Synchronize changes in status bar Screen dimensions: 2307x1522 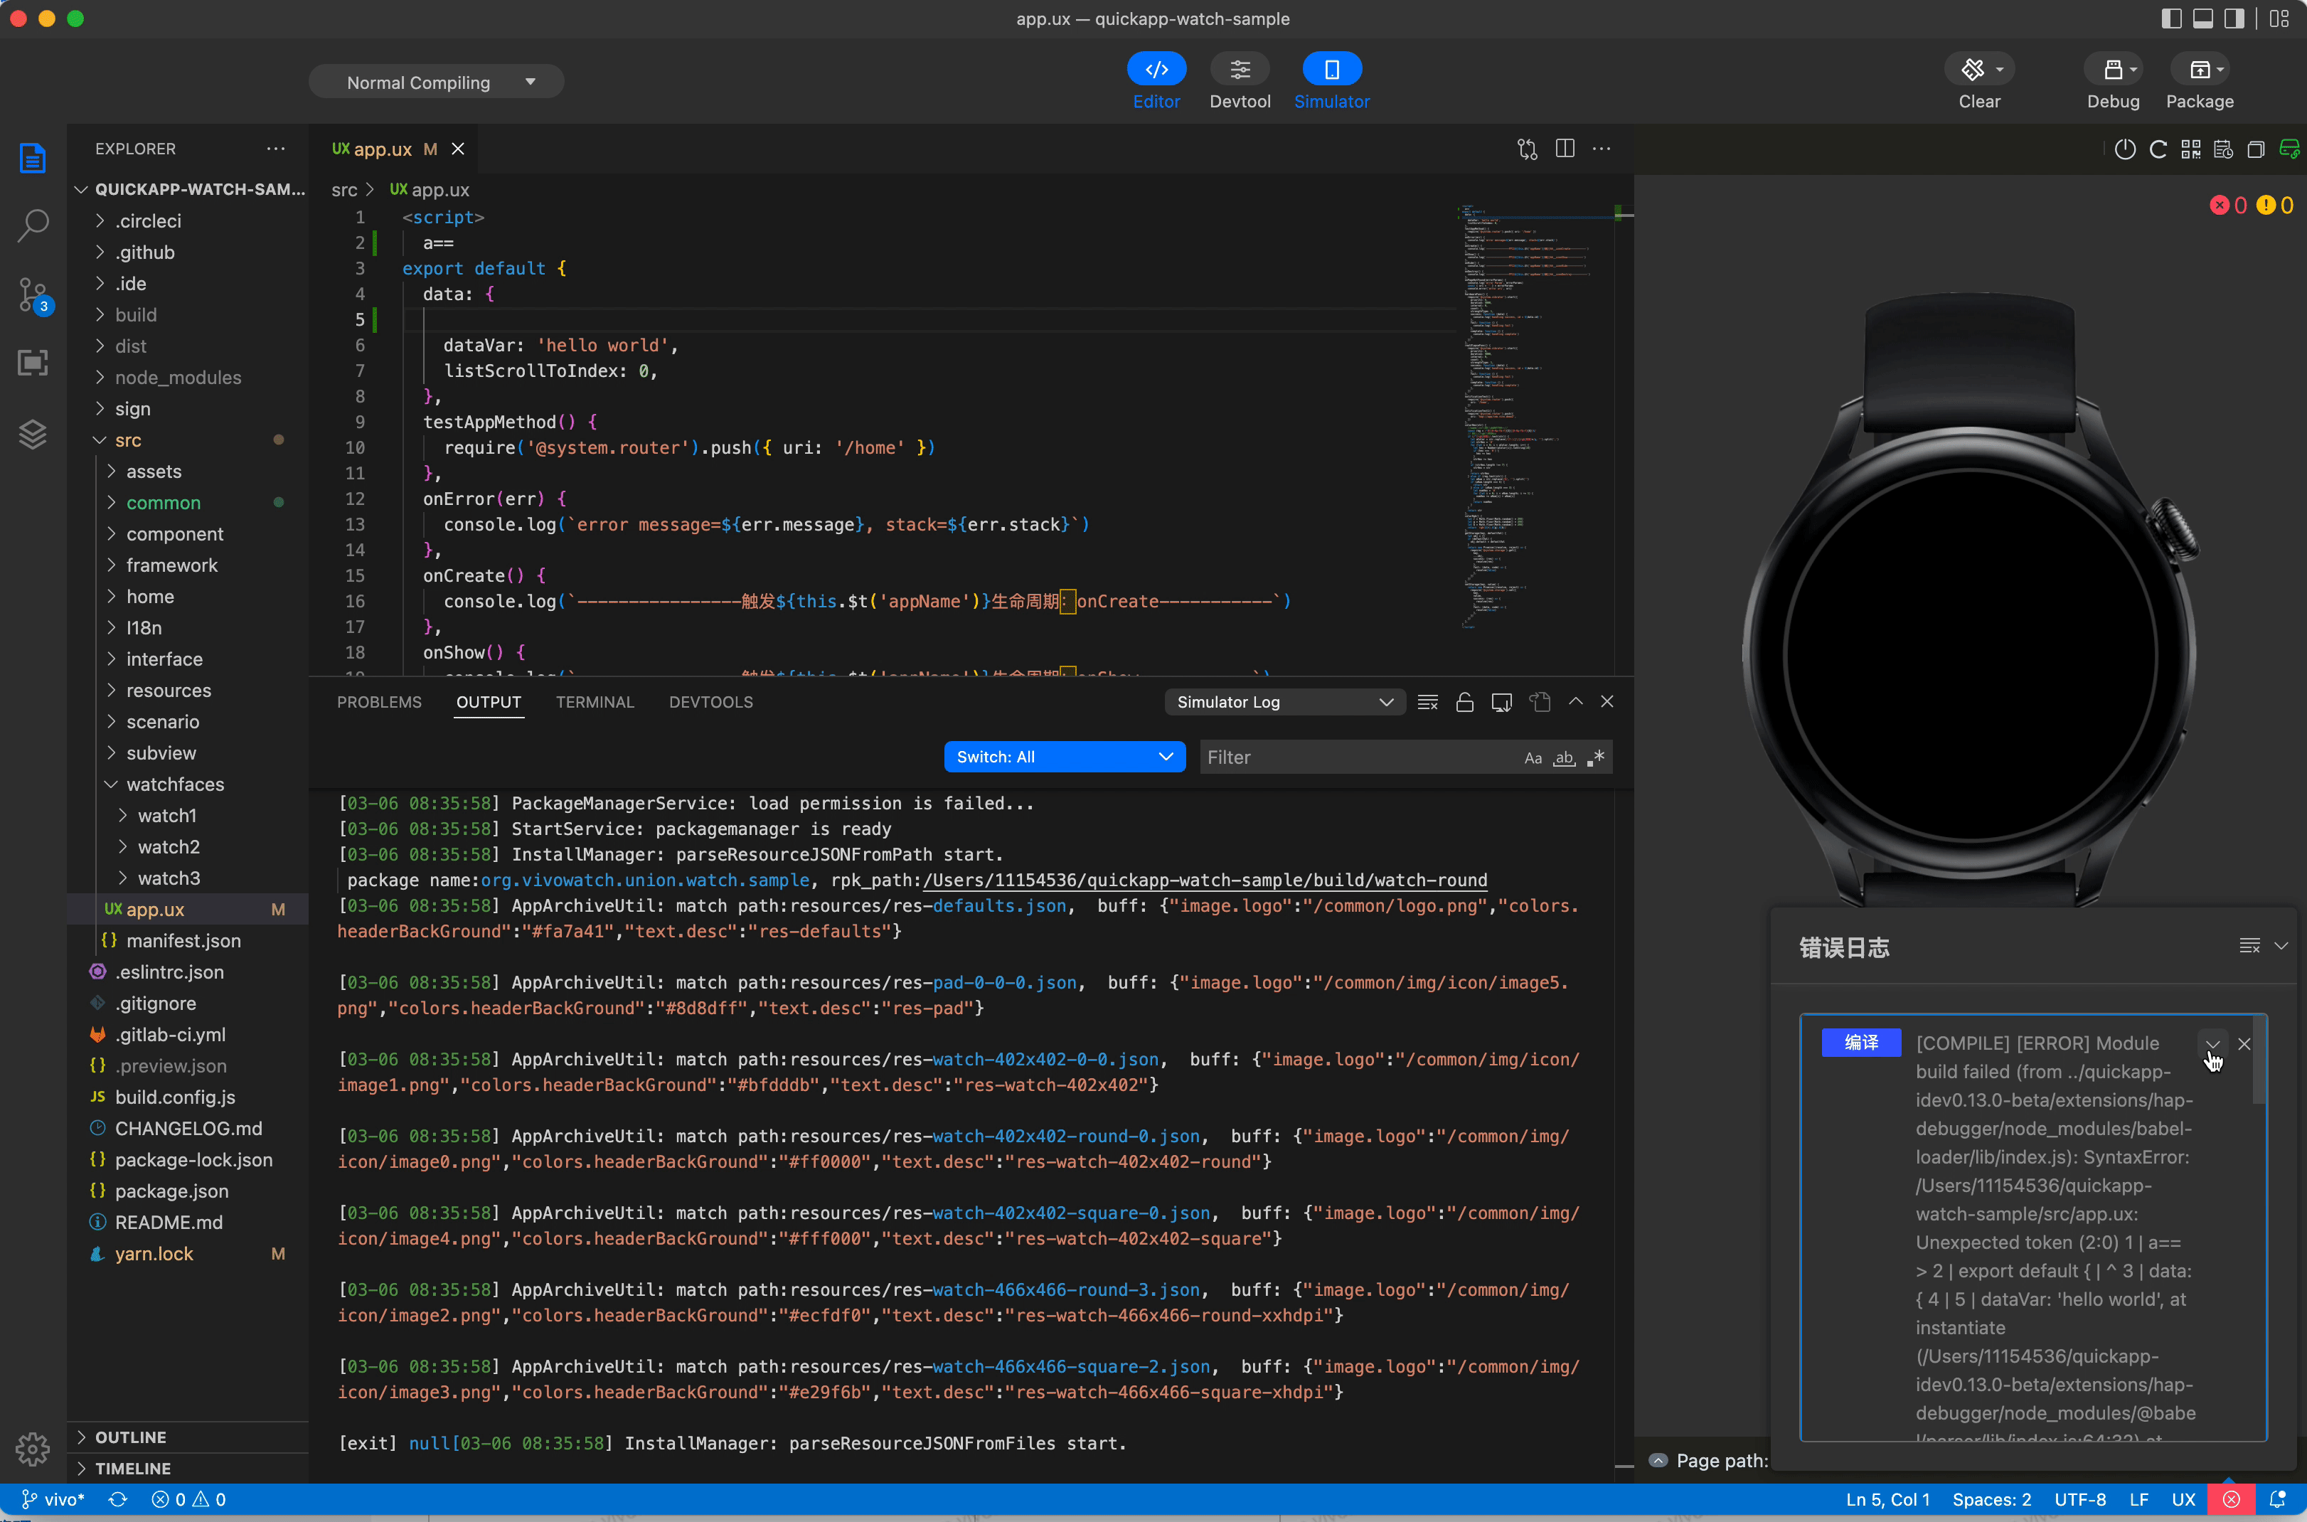pos(117,1500)
